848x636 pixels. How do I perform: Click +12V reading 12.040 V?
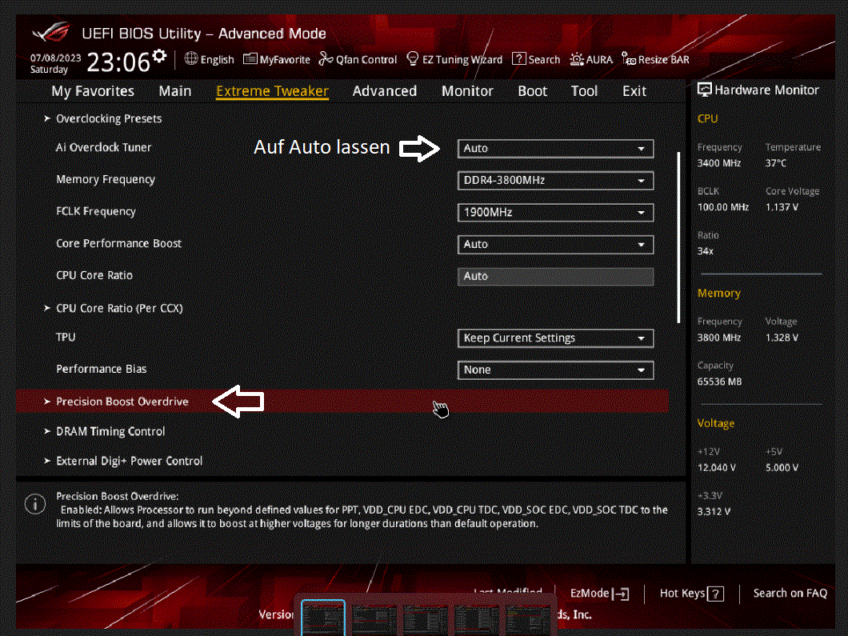point(717,467)
